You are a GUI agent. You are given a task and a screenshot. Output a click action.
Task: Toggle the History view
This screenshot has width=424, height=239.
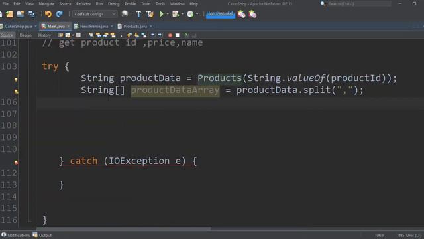[x=44, y=35]
